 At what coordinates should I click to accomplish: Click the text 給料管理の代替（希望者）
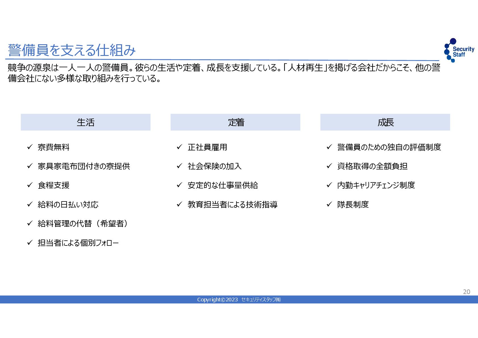83,224
